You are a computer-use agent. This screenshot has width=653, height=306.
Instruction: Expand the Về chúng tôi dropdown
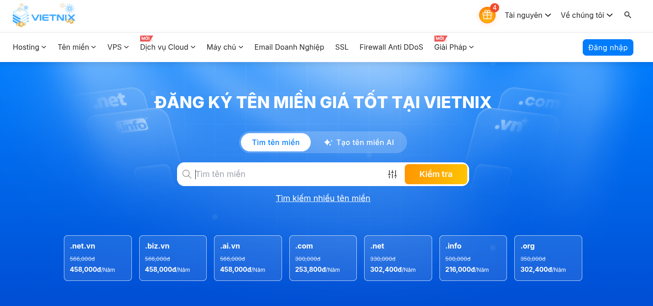(x=586, y=15)
